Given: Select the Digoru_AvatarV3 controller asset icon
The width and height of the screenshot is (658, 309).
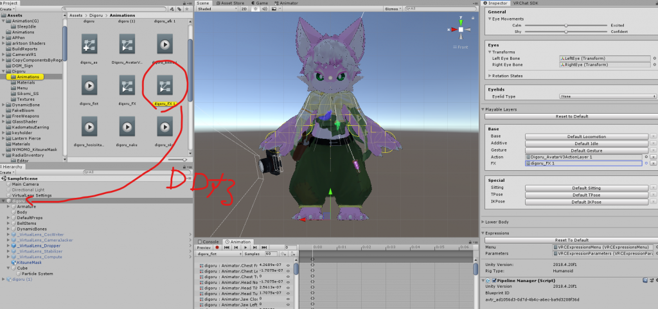Looking at the screenshot, I should point(127,44).
